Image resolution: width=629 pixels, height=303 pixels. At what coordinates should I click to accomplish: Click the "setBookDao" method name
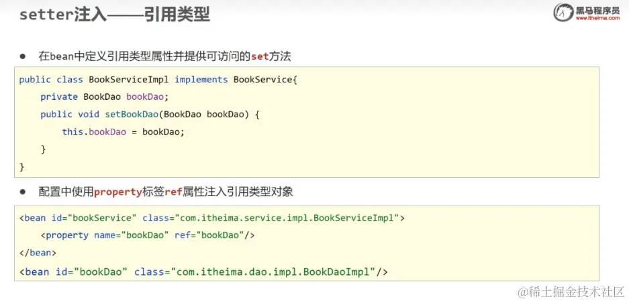pos(132,114)
